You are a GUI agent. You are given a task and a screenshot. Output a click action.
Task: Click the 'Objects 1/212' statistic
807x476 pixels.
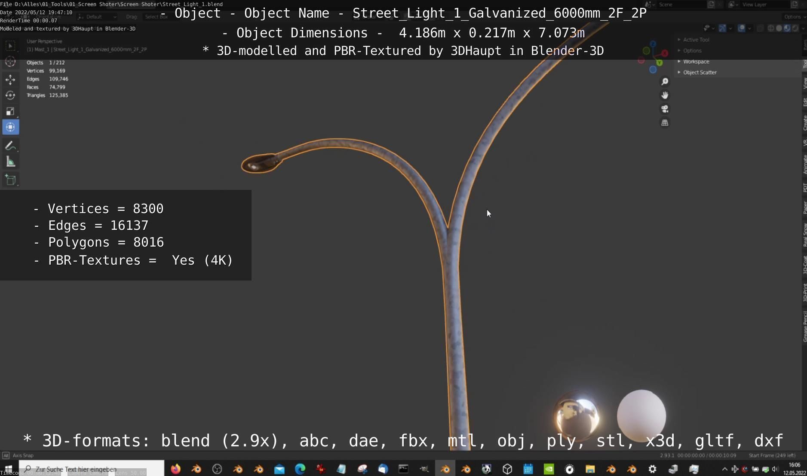point(46,63)
